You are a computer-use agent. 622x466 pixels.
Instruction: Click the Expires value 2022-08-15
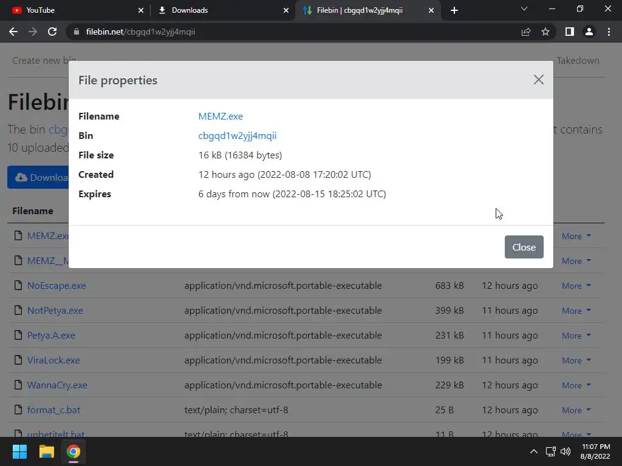292,194
